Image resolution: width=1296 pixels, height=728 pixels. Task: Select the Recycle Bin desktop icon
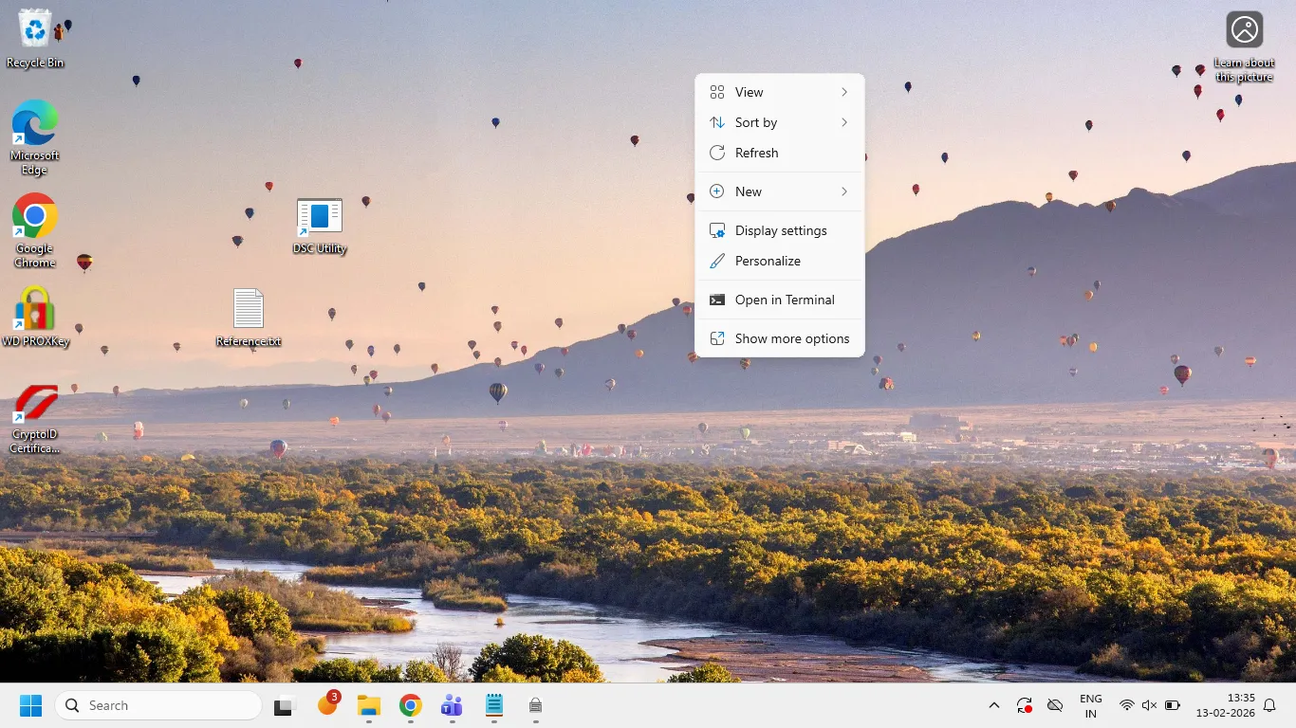click(x=35, y=38)
